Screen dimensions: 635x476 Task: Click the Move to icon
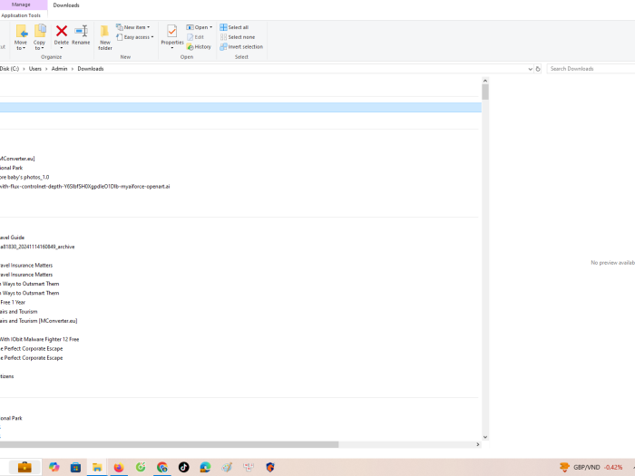click(21, 35)
